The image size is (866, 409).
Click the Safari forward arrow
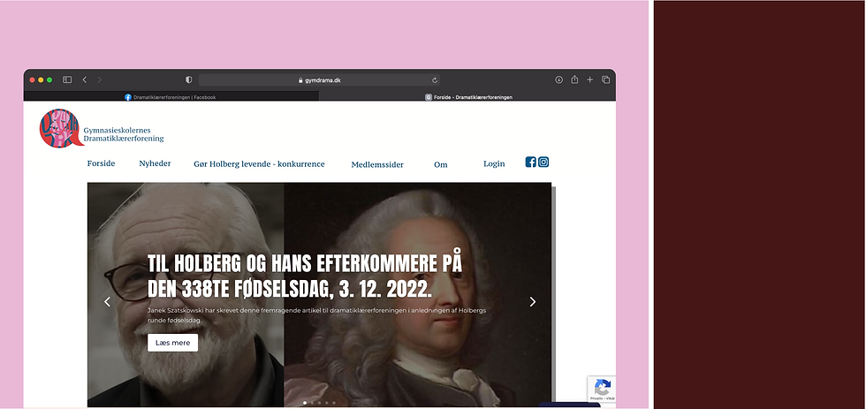click(99, 80)
